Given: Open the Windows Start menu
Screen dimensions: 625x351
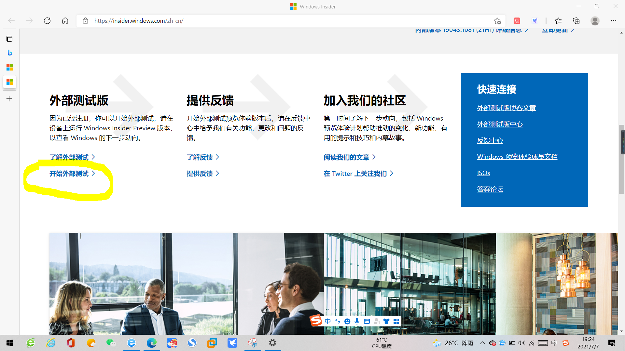Looking at the screenshot, I should pyautogui.click(x=10, y=343).
